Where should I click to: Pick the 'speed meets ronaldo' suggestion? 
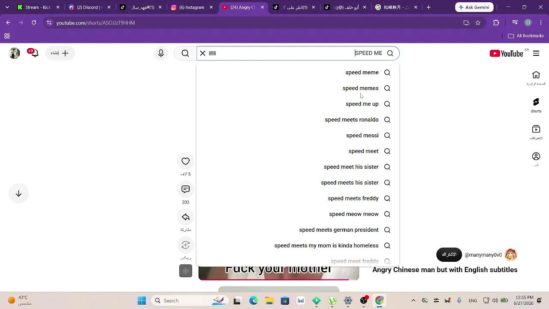point(298,120)
